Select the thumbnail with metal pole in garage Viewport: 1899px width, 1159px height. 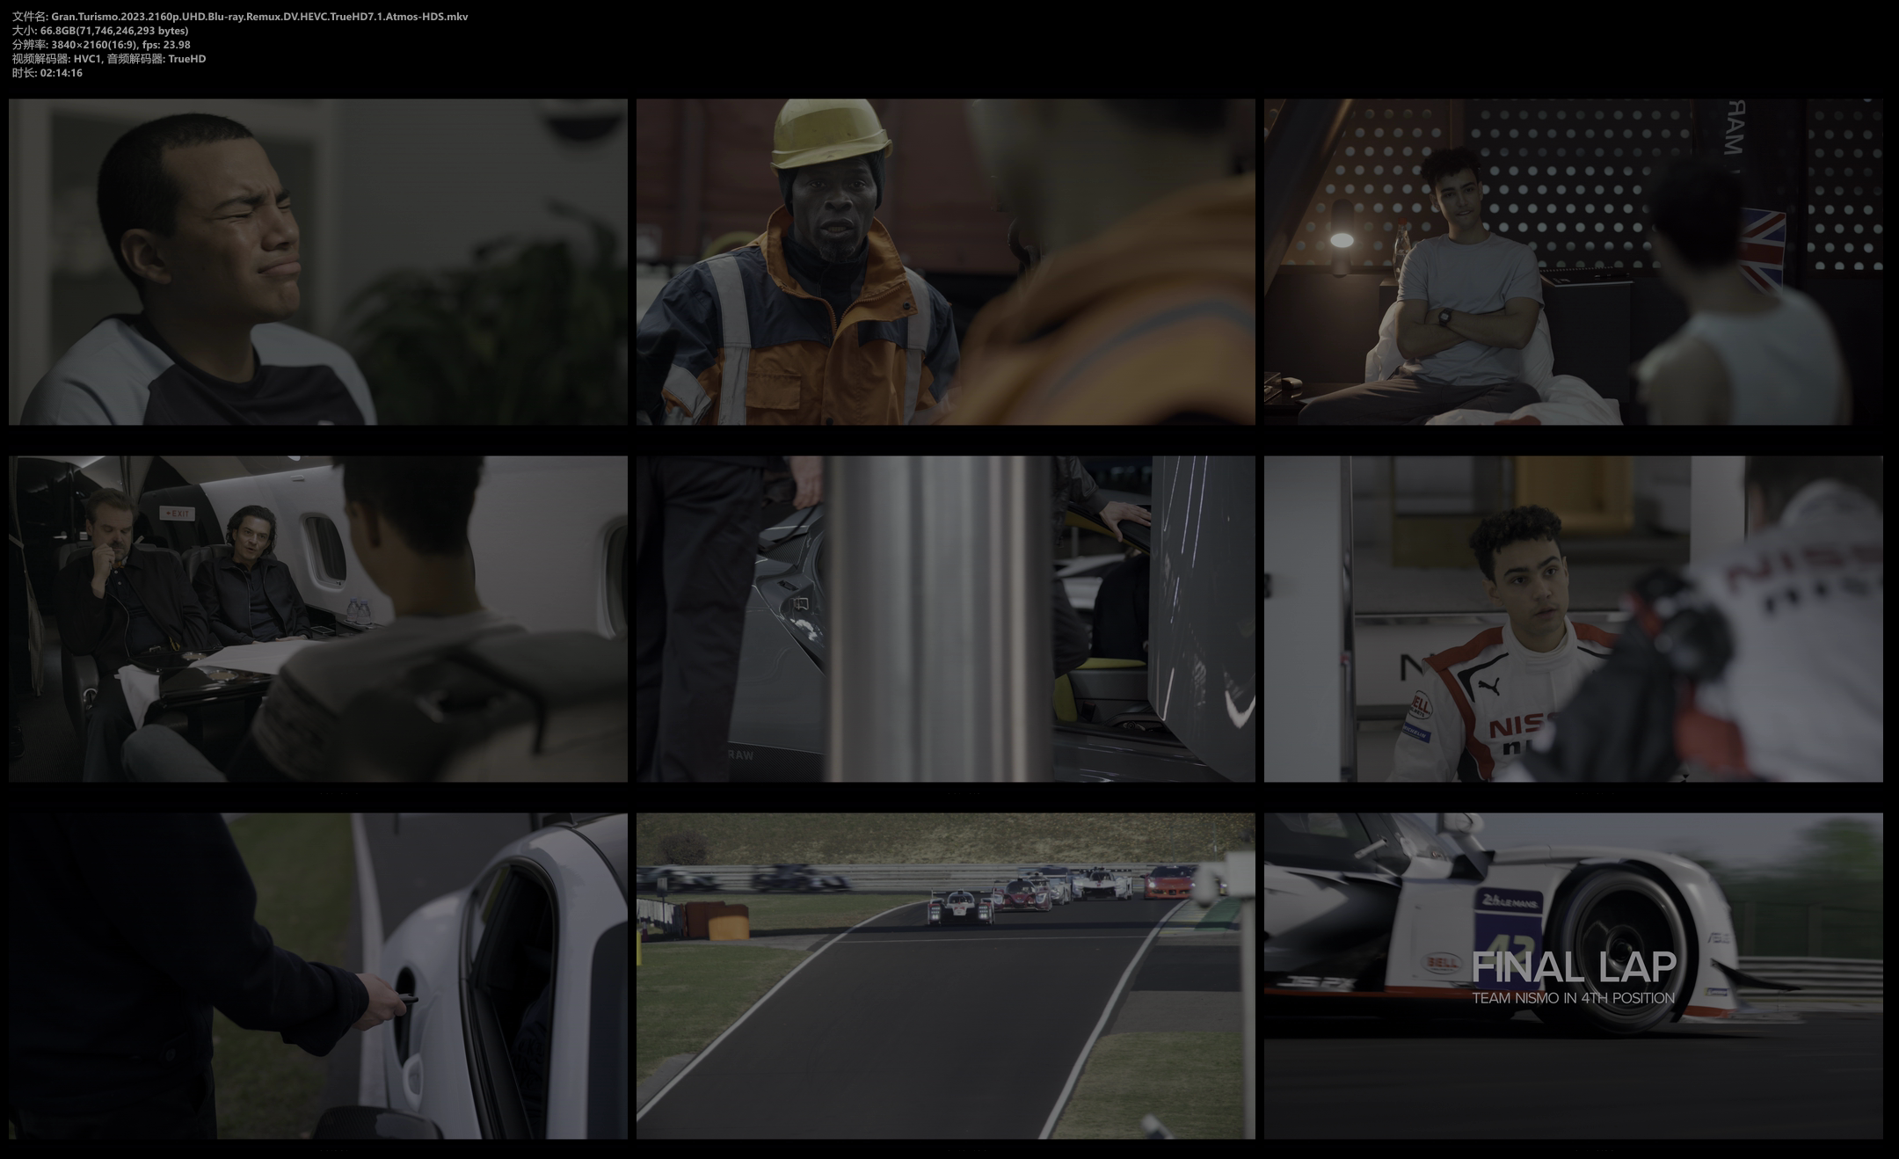click(945, 618)
